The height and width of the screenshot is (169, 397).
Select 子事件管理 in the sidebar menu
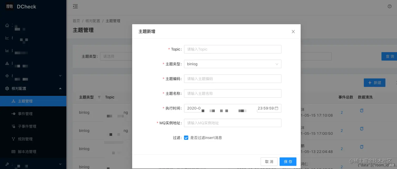click(x=27, y=126)
